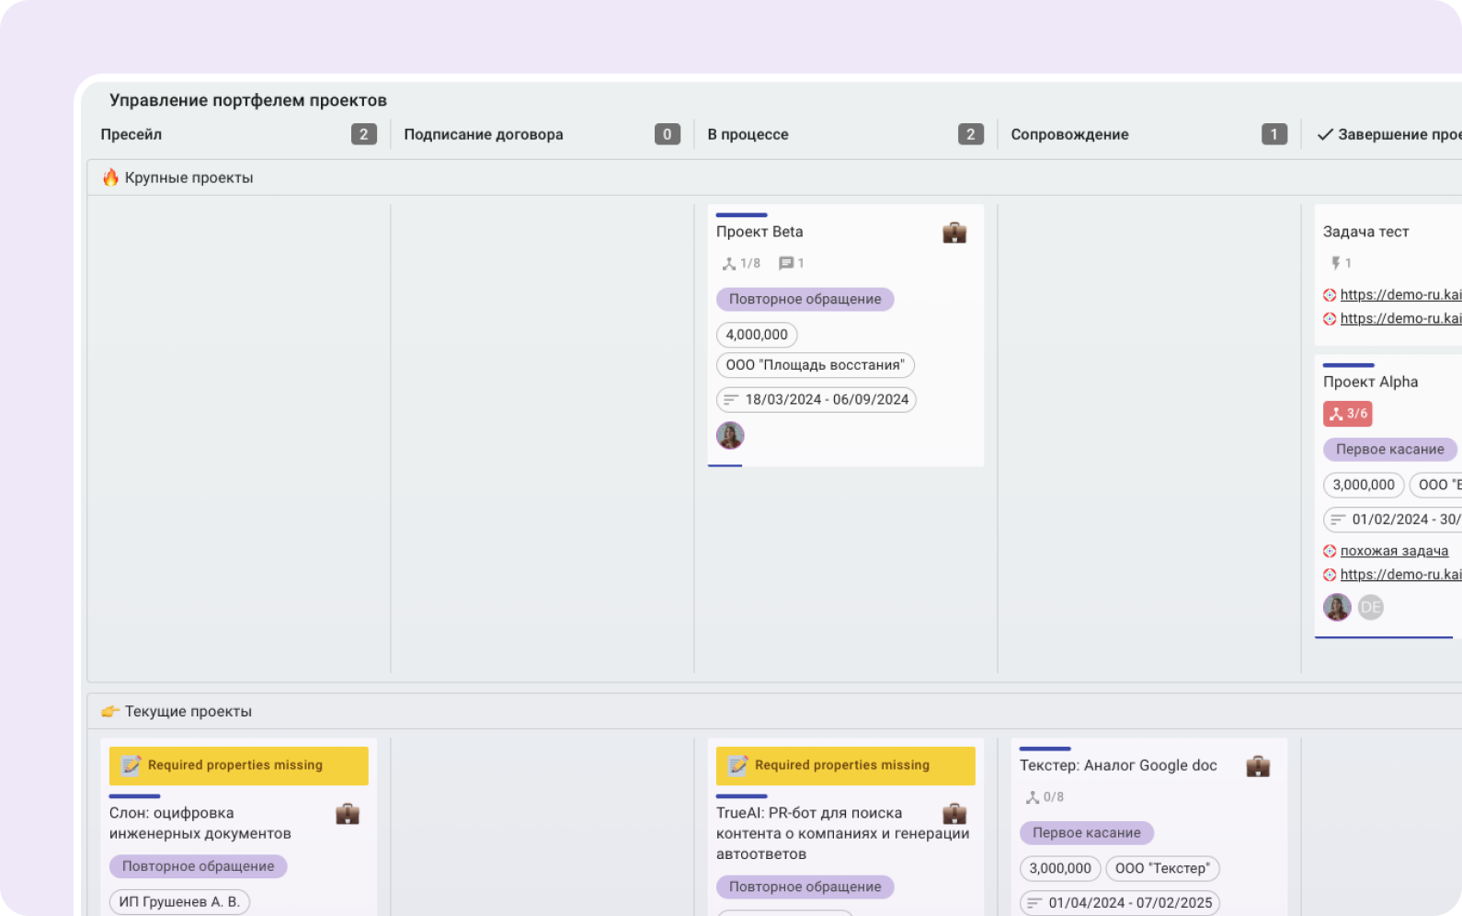Open the похожая задача link

click(1394, 551)
